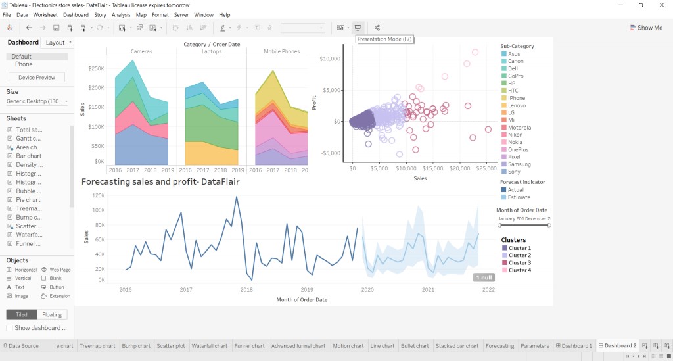Viewport: 673px width, 361px height.
Task: Click the Cluster 3 color swatch
Action: [x=504, y=263]
